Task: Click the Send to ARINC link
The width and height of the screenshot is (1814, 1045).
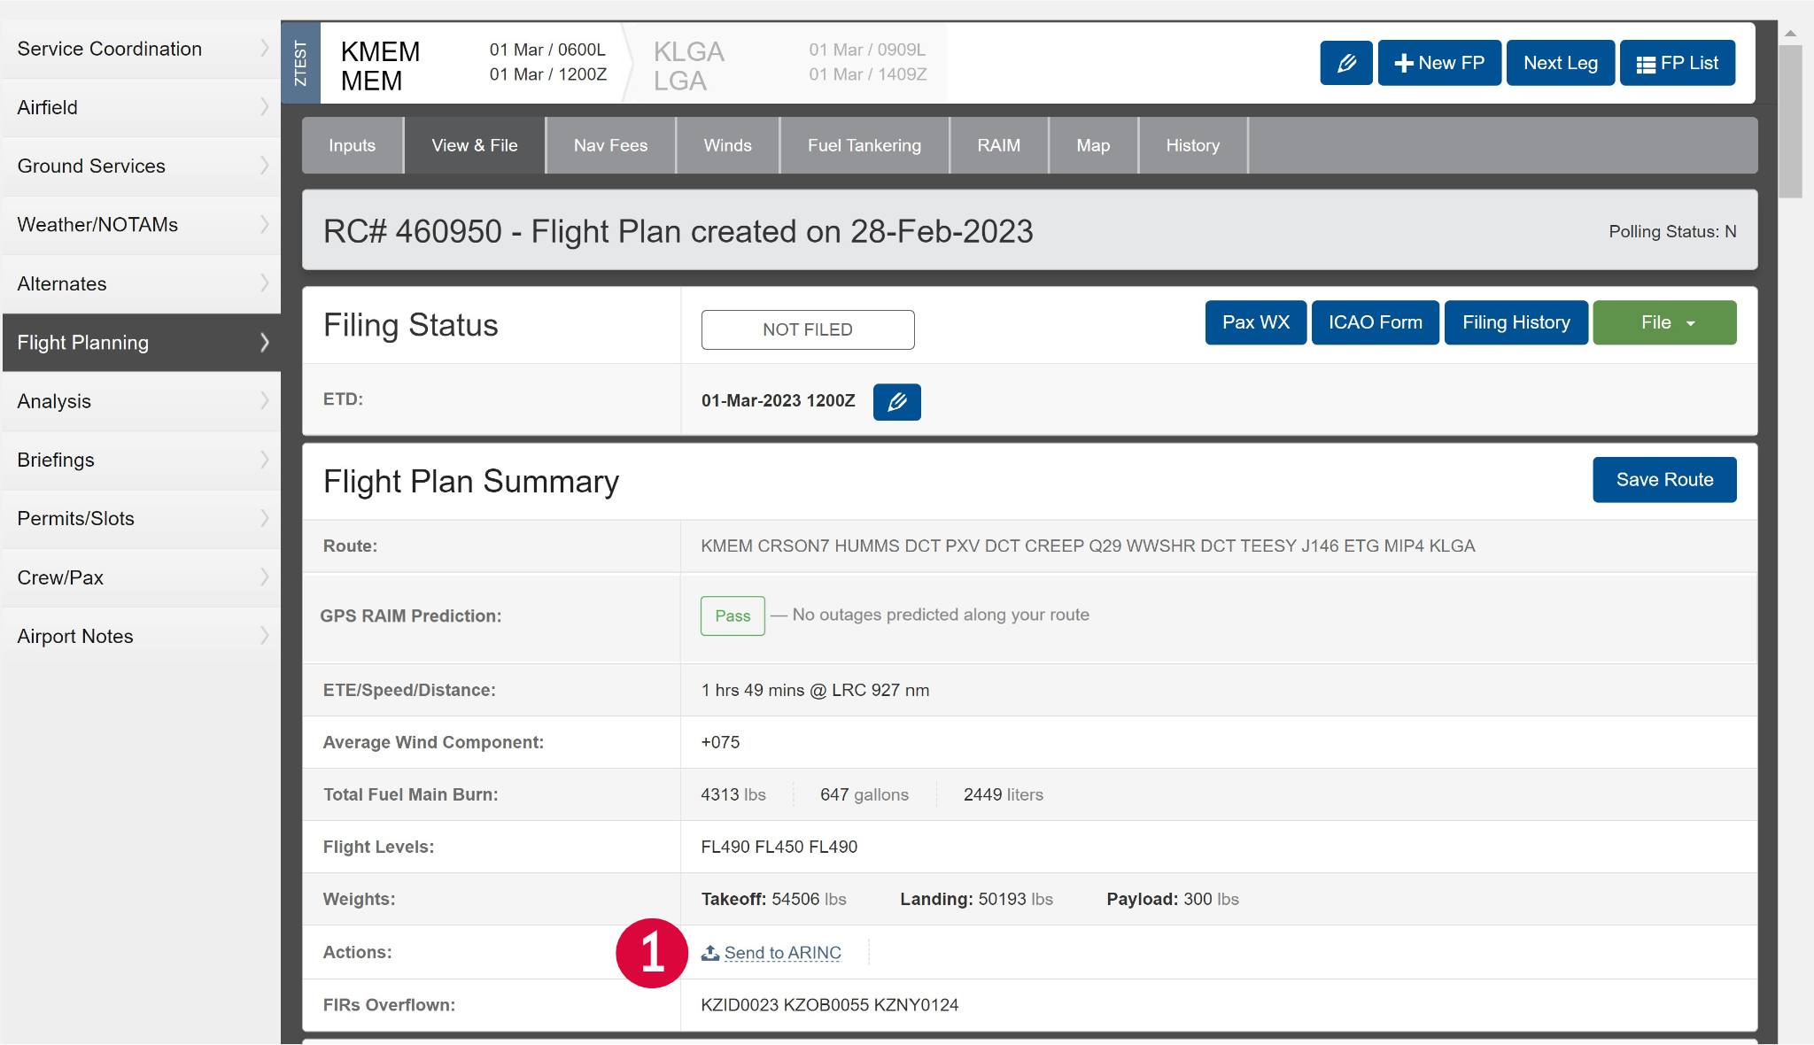Action: [782, 953]
